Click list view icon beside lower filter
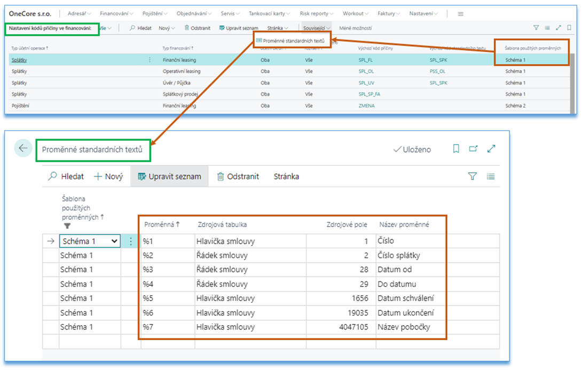The image size is (582, 370). pyautogui.click(x=491, y=176)
